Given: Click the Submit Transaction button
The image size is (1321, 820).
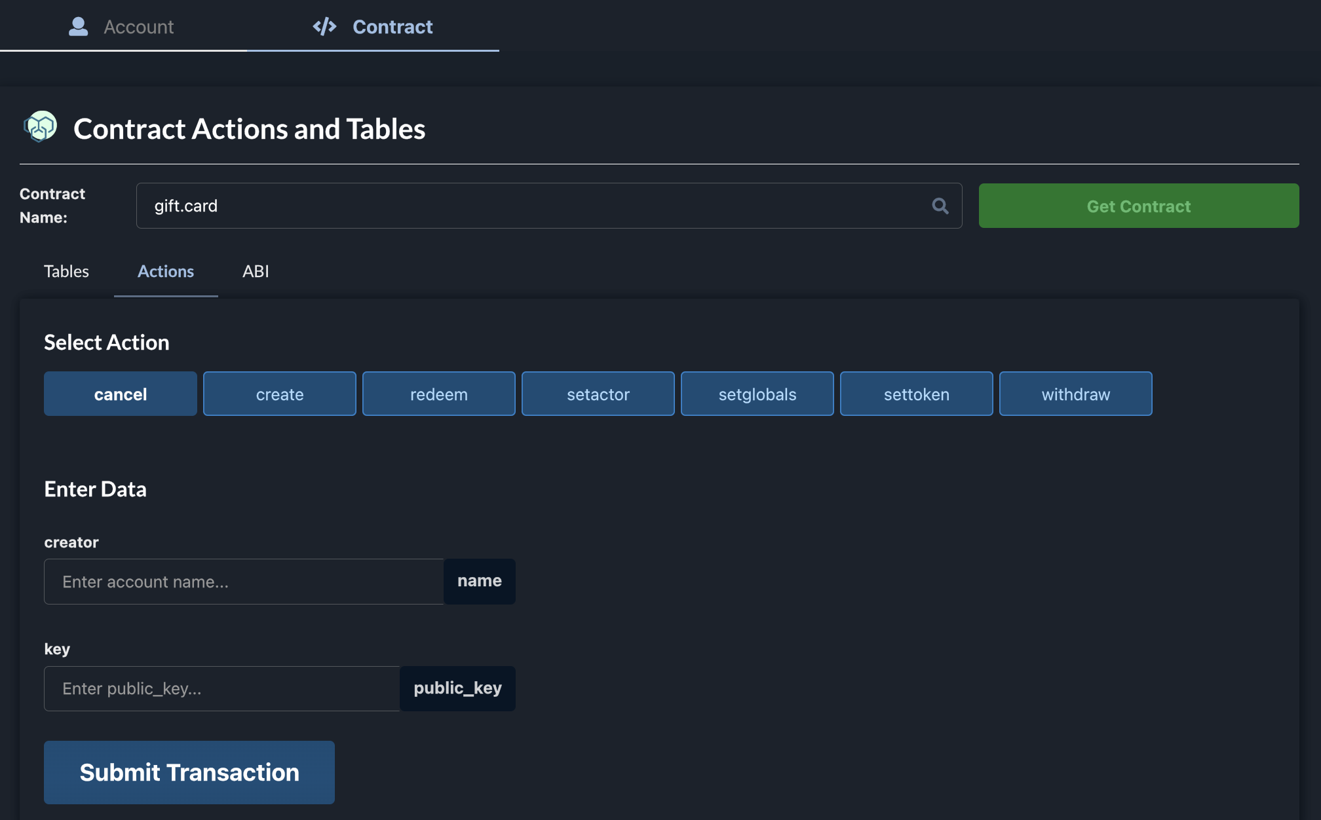Looking at the screenshot, I should point(189,773).
